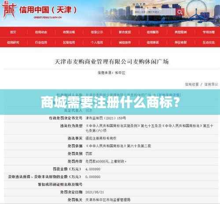Image resolution: width=220 pixels, height=204 pixels.
Task: Click the document number 津市监和罚（2021）159号
Action: coord(106,118)
